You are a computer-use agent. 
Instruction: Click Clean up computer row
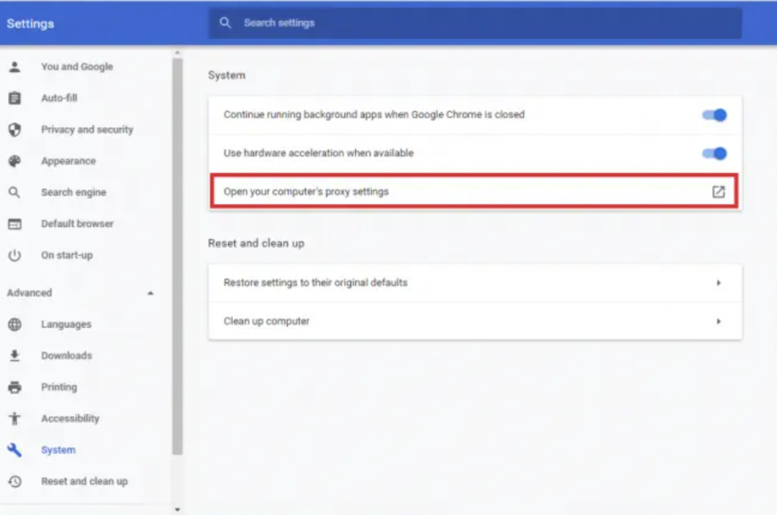click(475, 322)
